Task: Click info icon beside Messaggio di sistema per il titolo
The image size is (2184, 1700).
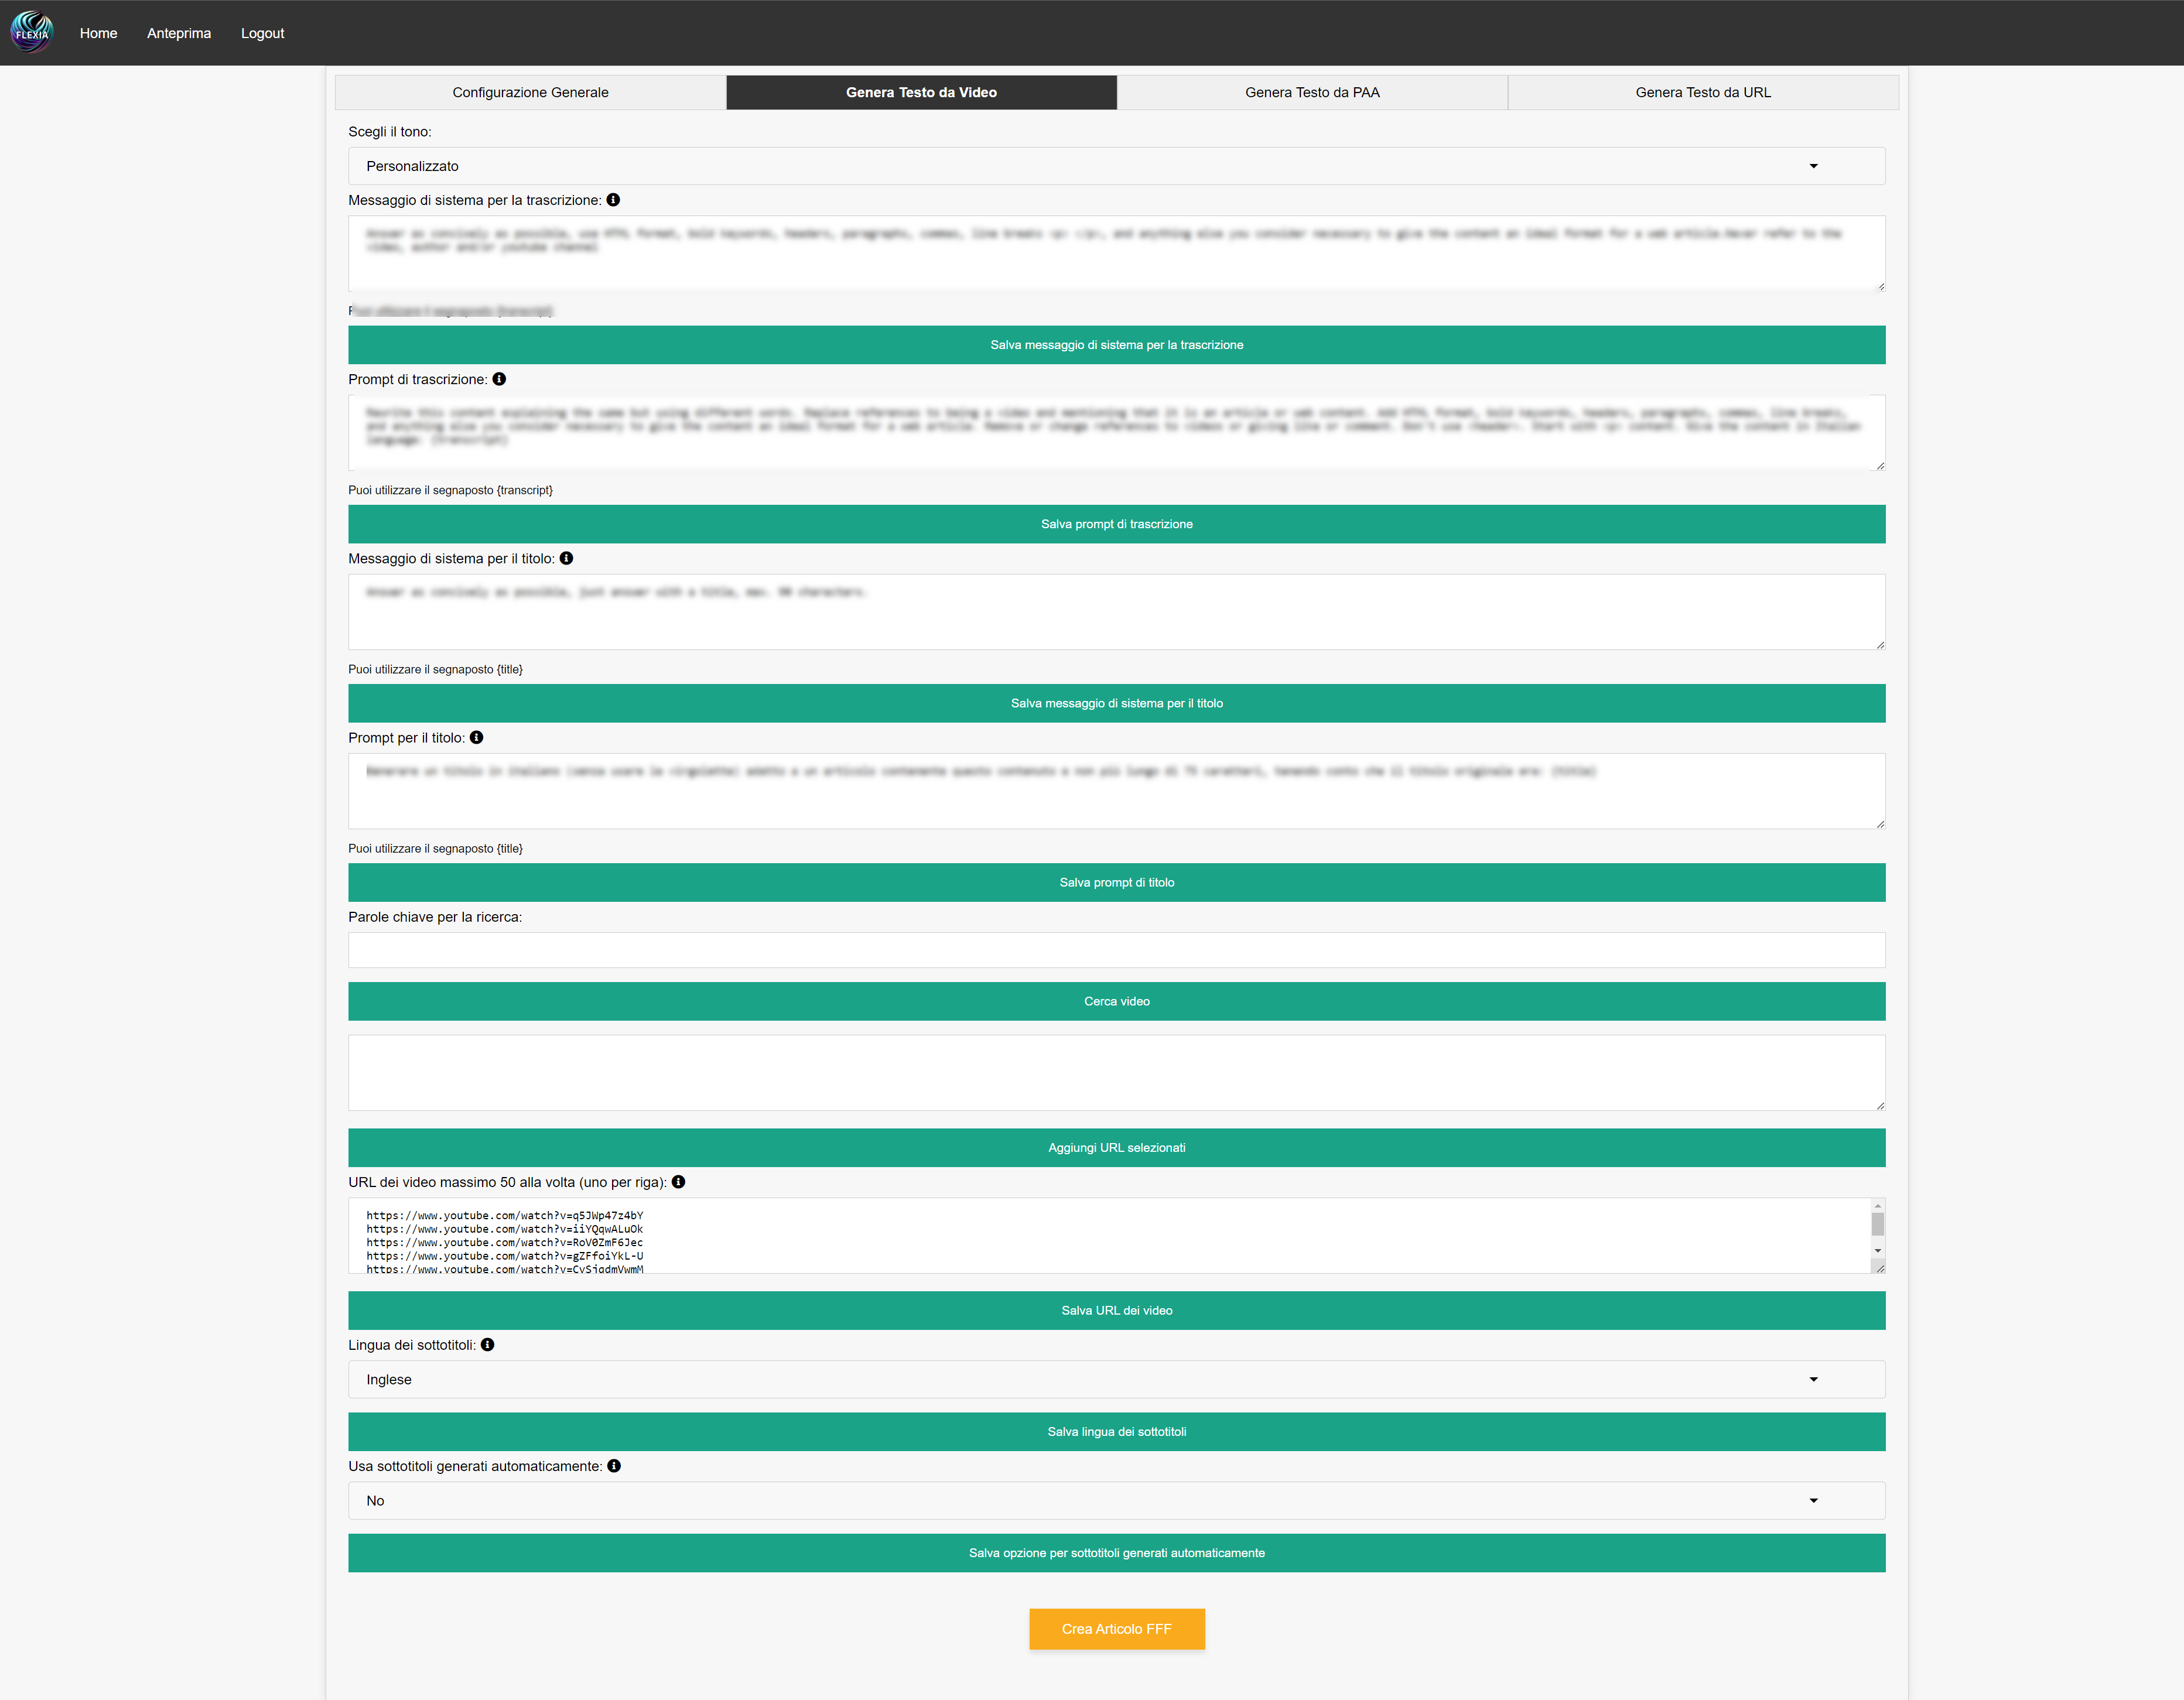Action: [x=566, y=558]
